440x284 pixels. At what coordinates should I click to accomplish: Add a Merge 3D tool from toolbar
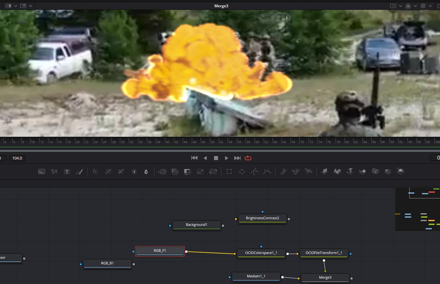point(362,172)
